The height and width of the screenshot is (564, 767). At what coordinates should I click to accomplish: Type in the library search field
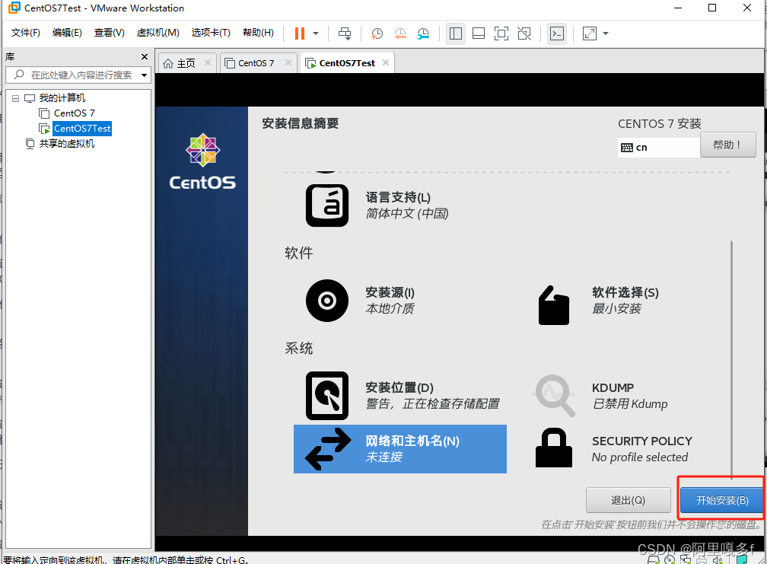click(76, 75)
